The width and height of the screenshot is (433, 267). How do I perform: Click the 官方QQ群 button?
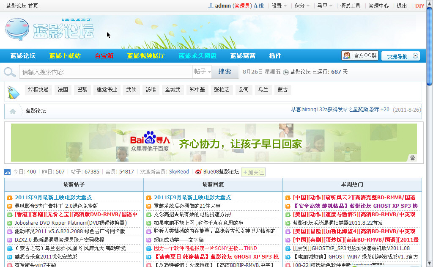[360, 55]
